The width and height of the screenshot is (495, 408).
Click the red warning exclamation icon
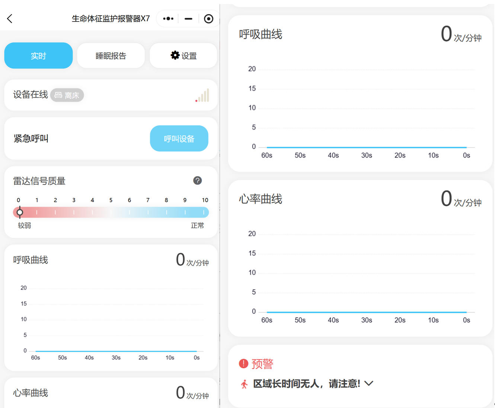(243, 363)
